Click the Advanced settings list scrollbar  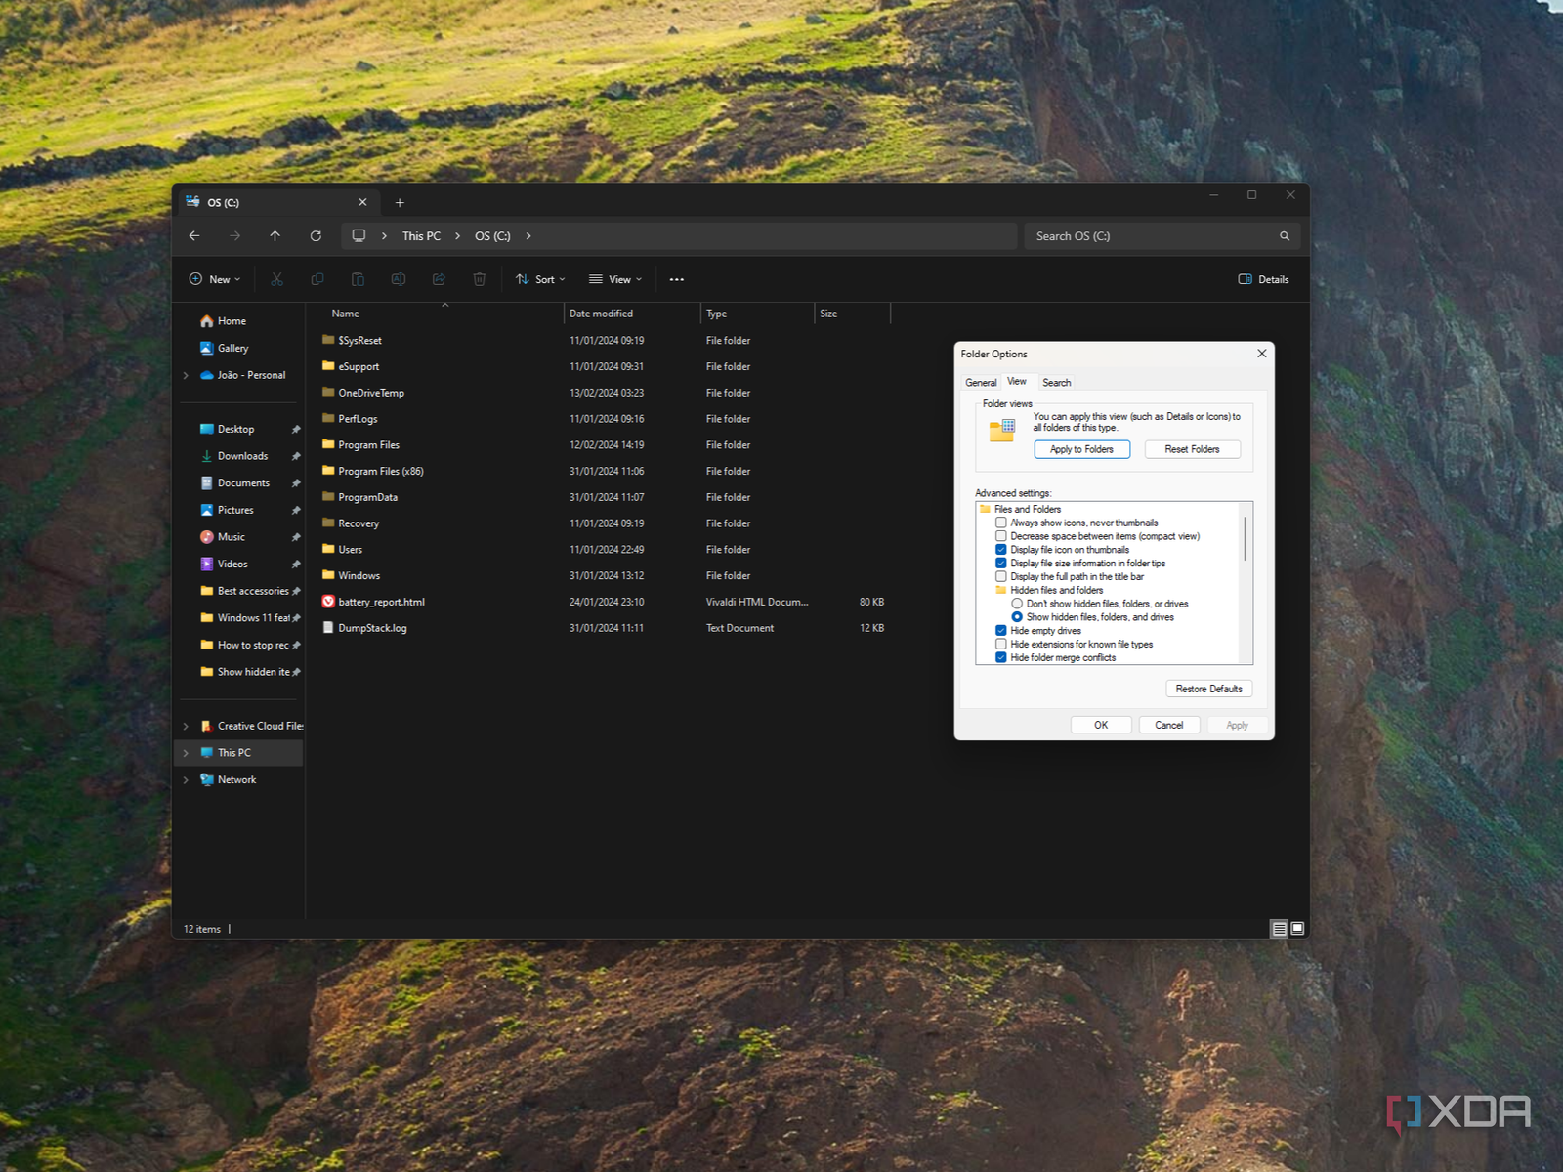point(1245,538)
